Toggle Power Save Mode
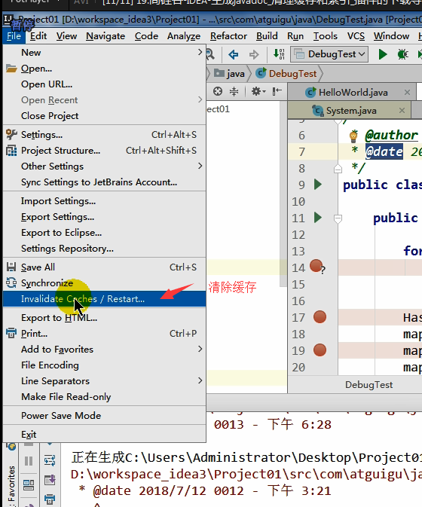422x507 pixels. [105, 416]
